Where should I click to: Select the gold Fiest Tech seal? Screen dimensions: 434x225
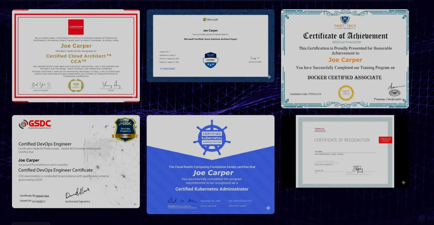point(346,93)
